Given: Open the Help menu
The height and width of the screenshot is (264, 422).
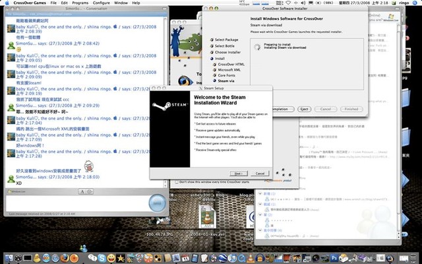Looking at the screenshot, I should 136,3.
